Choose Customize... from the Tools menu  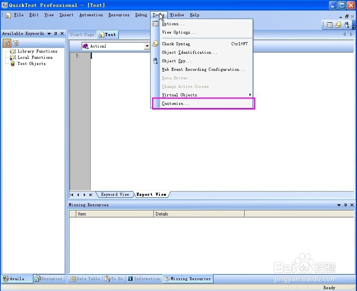(x=202, y=103)
